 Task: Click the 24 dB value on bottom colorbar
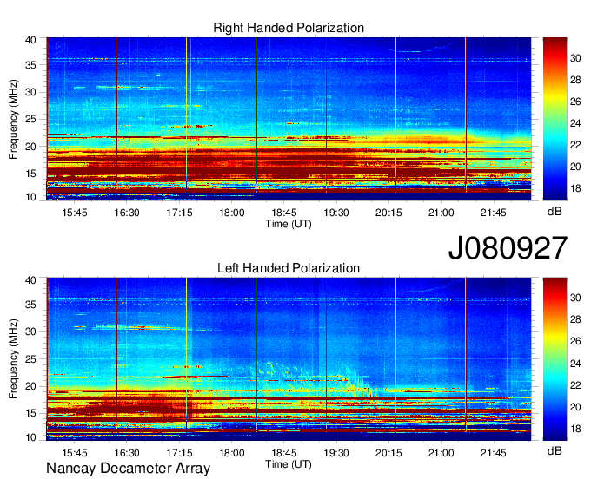[x=575, y=364]
